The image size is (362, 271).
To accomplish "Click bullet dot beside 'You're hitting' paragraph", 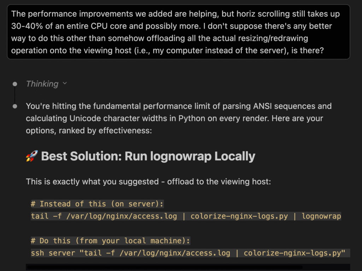I will pos(15,106).
